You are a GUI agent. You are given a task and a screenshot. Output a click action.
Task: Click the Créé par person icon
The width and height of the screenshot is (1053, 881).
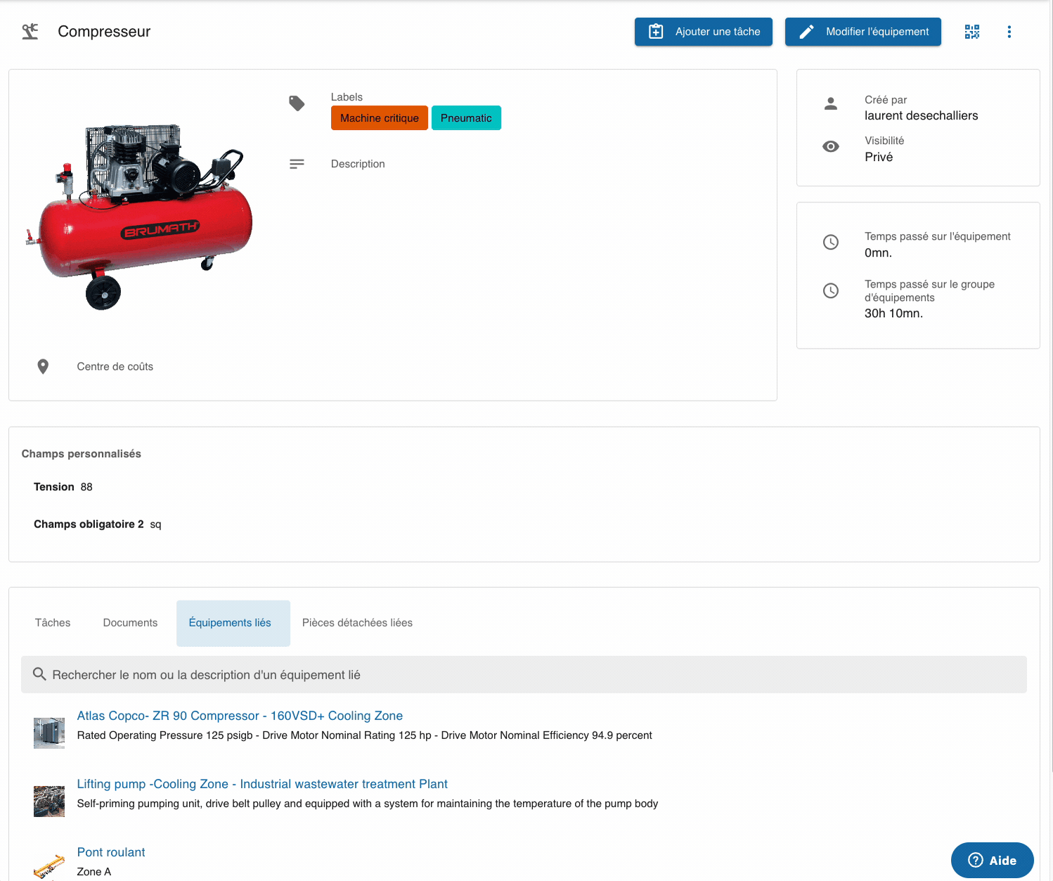[x=830, y=104]
